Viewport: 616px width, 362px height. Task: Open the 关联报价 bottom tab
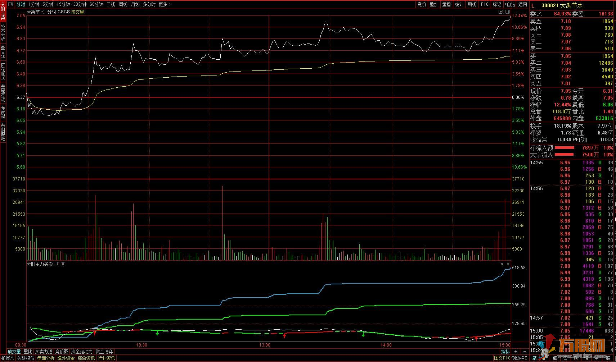[x=26, y=358]
